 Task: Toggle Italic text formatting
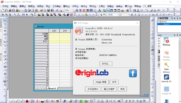point(135,15)
